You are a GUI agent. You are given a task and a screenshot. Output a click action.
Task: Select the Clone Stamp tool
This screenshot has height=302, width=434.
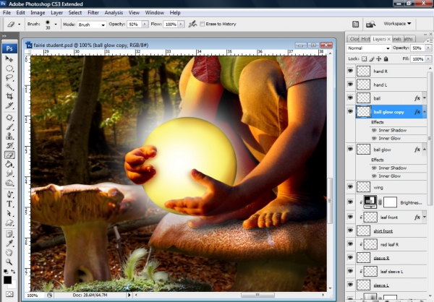tap(9, 137)
